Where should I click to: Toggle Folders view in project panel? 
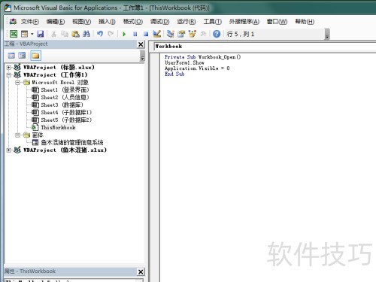pos(35,56)
